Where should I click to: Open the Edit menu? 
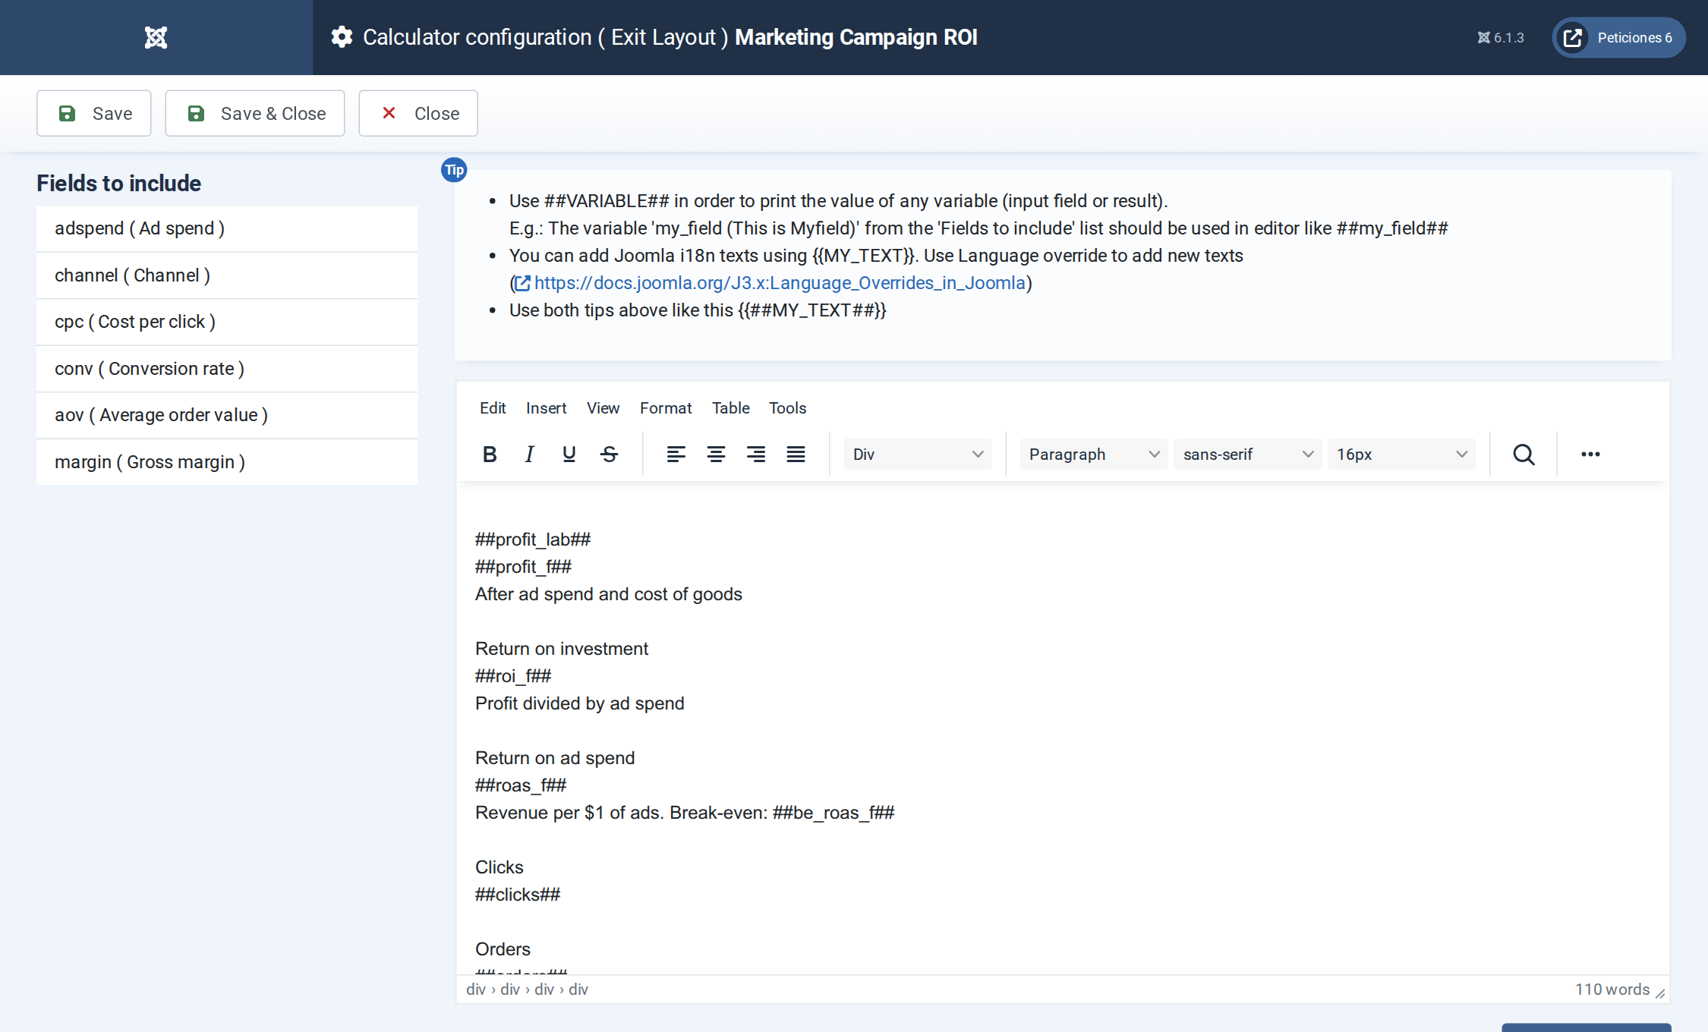[493, 408]
